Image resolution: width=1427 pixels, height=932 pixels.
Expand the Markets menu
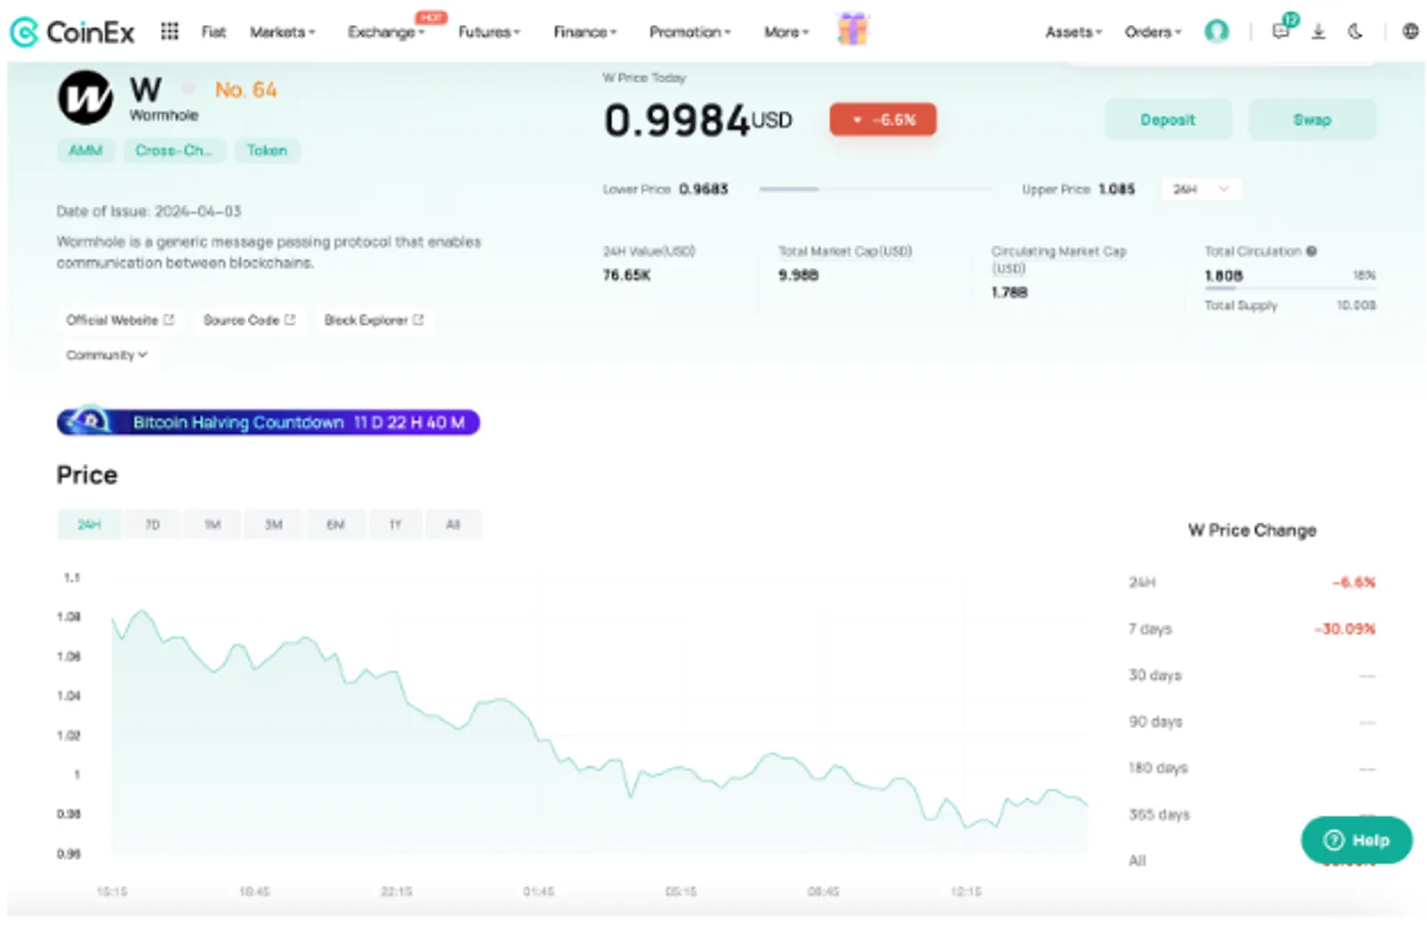(282, 32)
